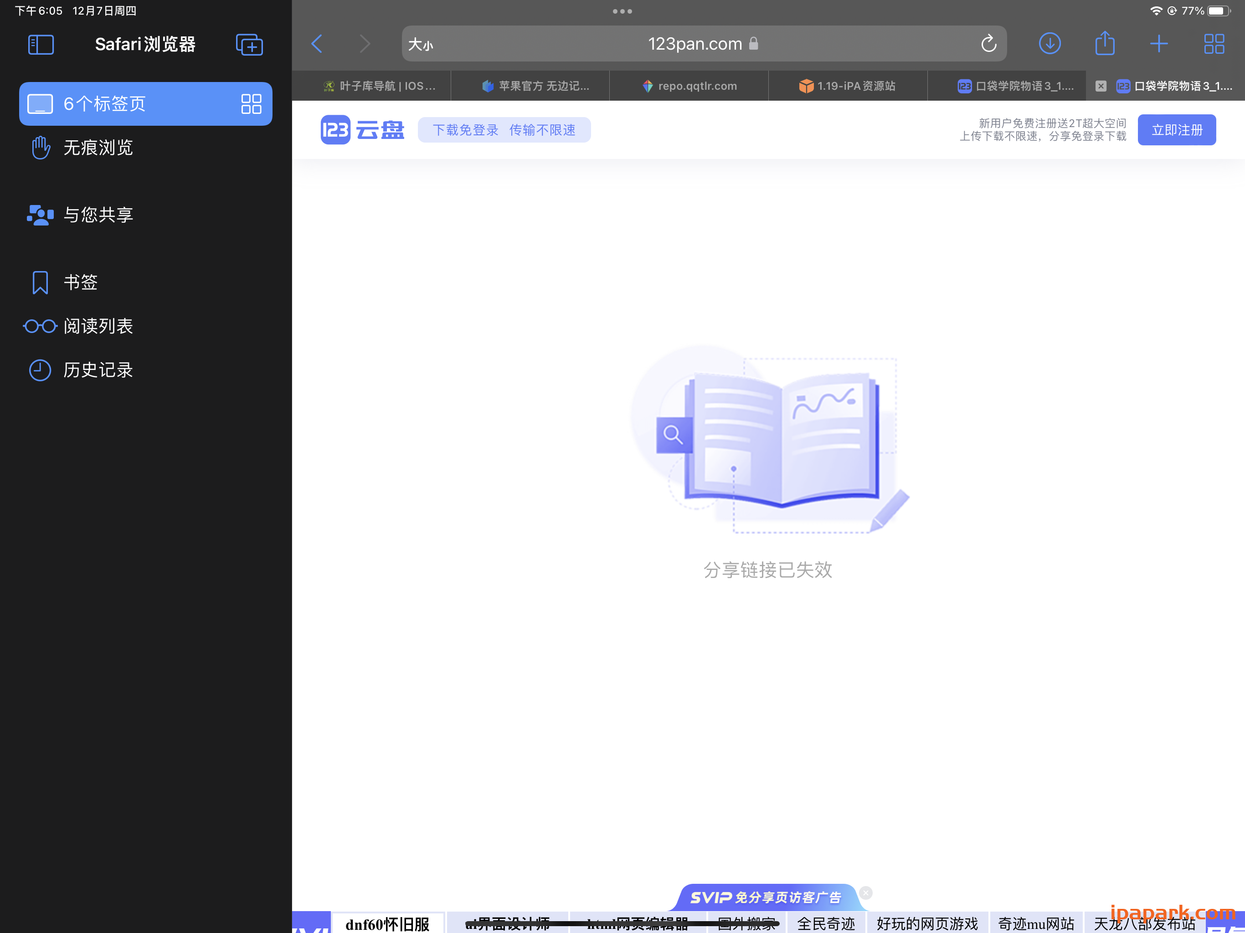Enable 无痕浏览 private browsing mode

pyautogui.click(x=97, y=148)
